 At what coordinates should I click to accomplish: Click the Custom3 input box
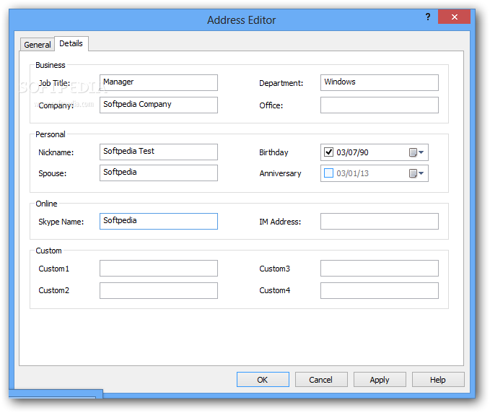pos(380,269)
